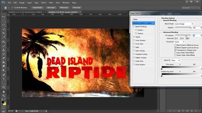Screen dimensions: 202x113
Task: Select the Rectangular Marquee tool
Action: click(x=3, y=21)
